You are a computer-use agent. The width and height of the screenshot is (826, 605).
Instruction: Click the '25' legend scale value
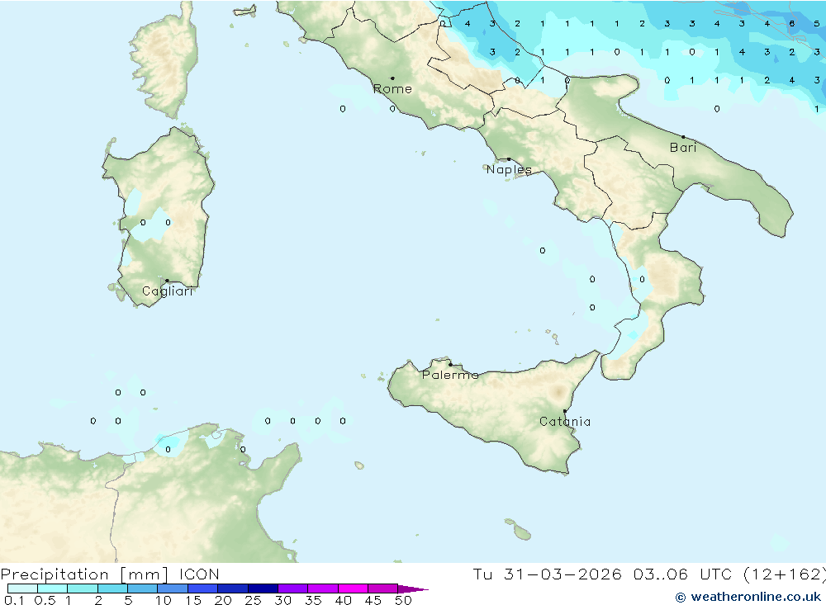tap(253, 600)
